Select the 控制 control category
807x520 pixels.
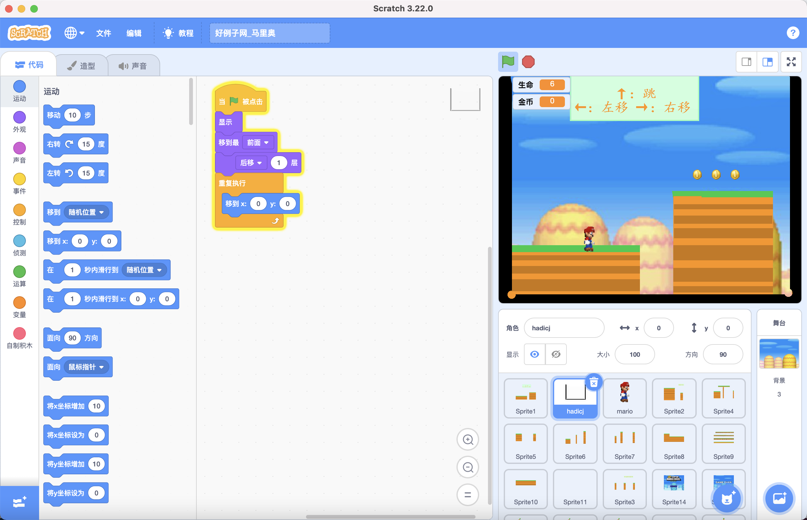tap(19, 214)
